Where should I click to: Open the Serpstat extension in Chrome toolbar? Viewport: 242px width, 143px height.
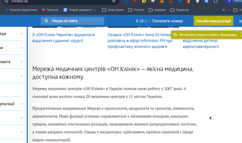click(x=126, y=1)
